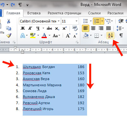
Task: Click the Format Painter brush icon
Action: pos(9,35)
